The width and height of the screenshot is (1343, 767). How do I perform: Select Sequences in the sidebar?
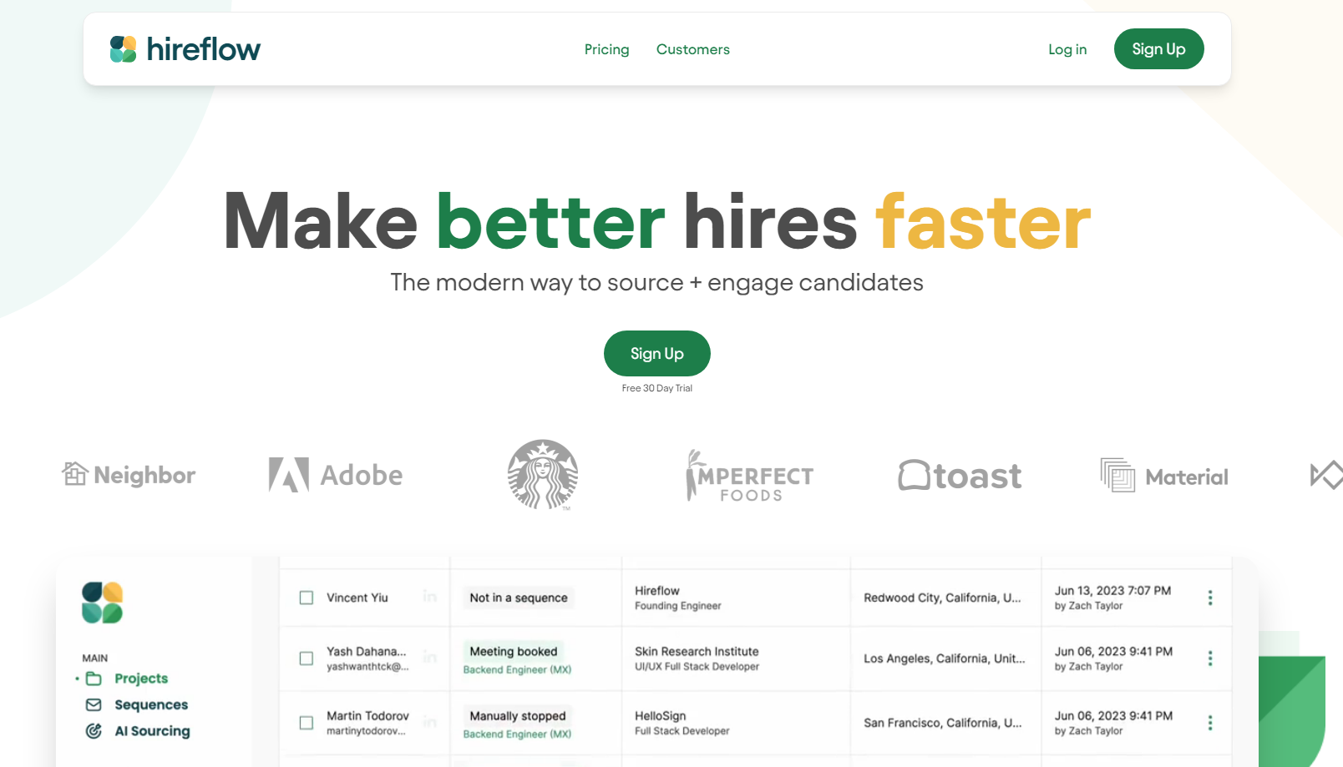[x=150, y=704]
